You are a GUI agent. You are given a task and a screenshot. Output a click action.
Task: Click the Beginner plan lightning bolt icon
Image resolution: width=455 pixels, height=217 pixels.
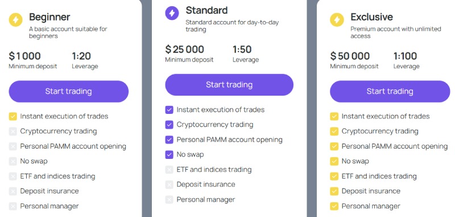[x=16, y=20]
